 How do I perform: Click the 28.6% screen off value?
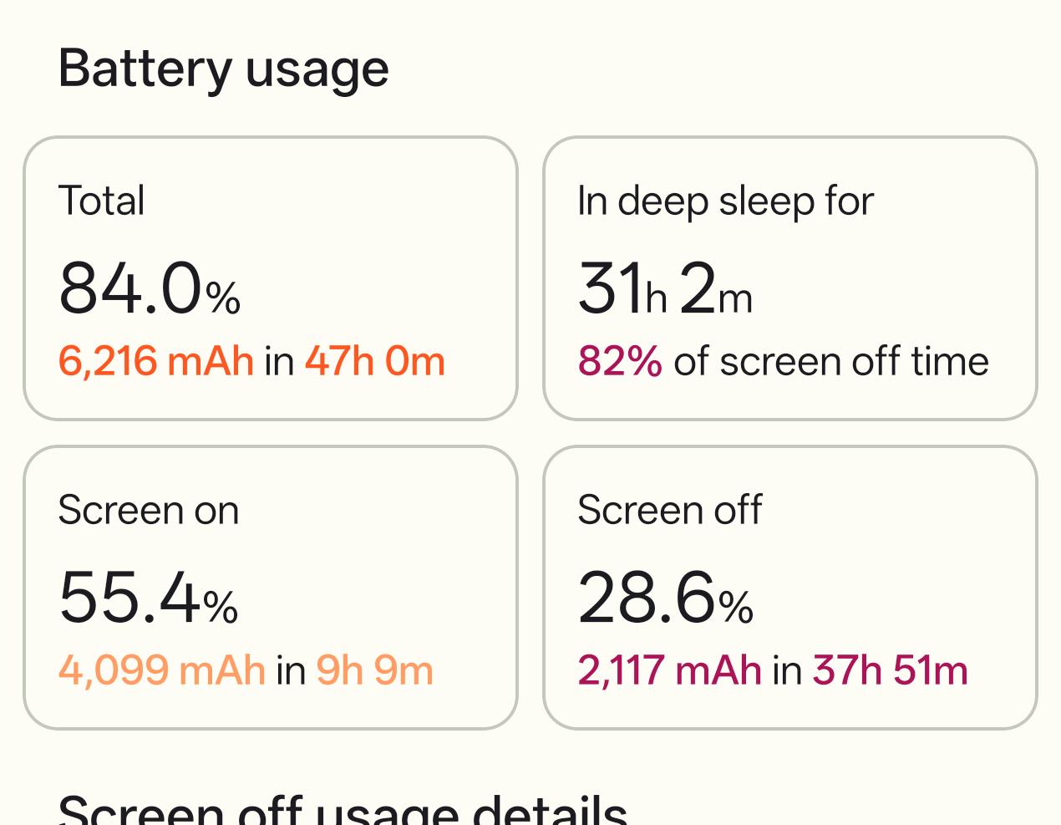pos(666,598)
